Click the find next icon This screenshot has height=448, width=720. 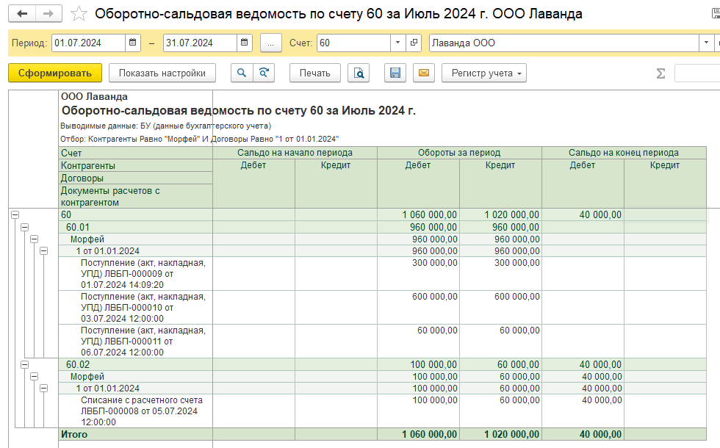pyautogui.click(x=264, y=73)
